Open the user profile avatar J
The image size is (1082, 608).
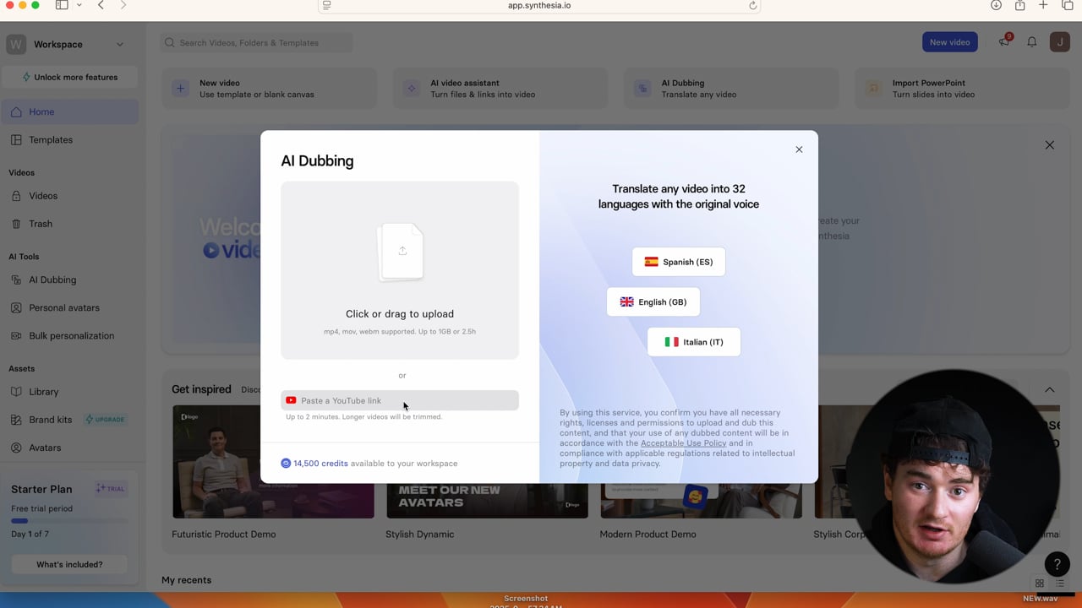(x=1059, y=42)
